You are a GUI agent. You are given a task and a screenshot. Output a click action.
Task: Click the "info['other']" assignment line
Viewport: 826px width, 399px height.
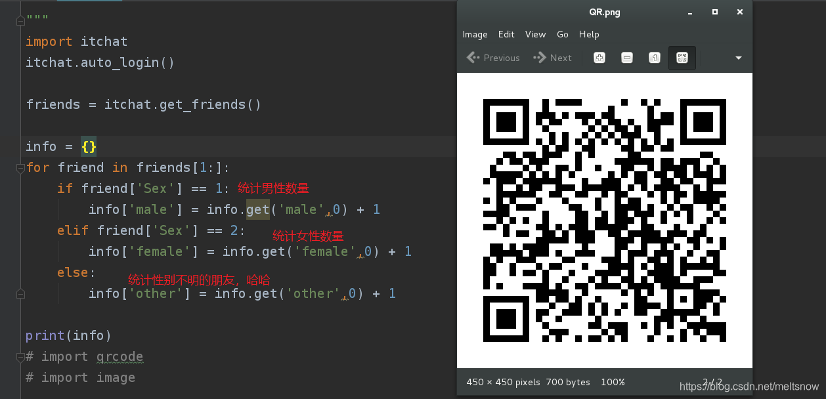click(x=242, y=293)
